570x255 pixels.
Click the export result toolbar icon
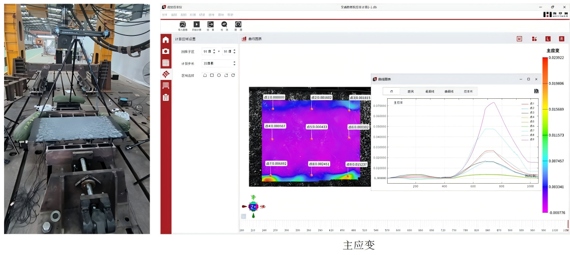[x=210, y=25]
